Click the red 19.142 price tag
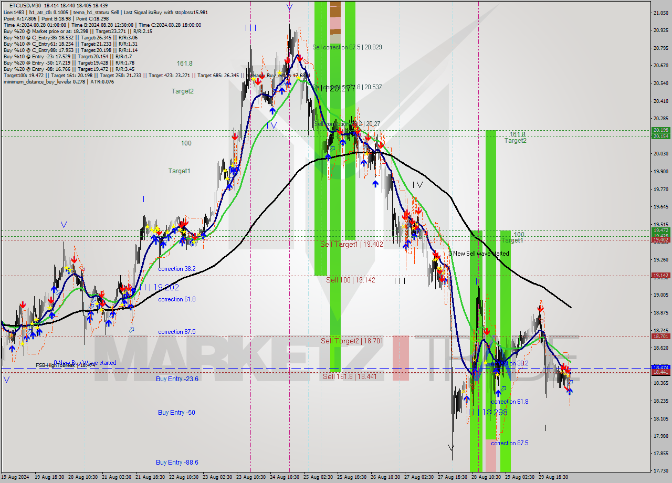The image size is (672, 483). (660, 275)
